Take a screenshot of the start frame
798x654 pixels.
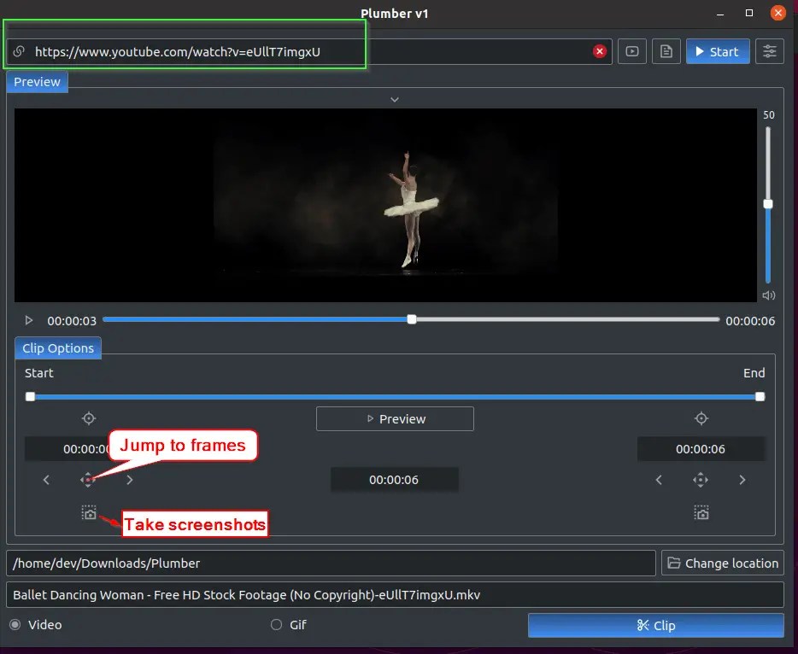[x=88, y=512]
